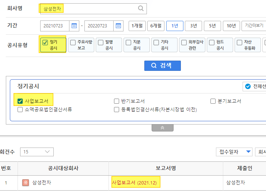Screen dimensions: 266x191
Task: Click the end date field 20220723
Action: [99, 26]
